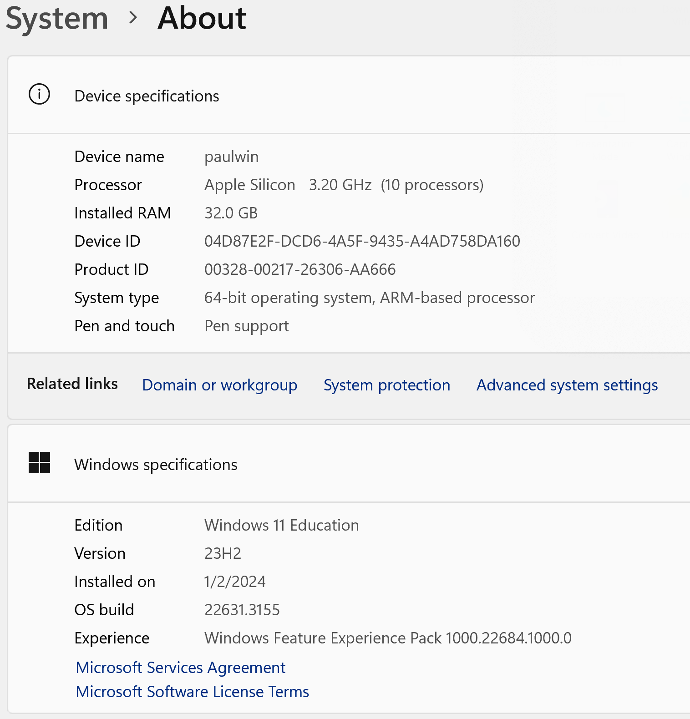Select the Device ID value text
This screenshot has width=690, height=719.
[362, 241]
